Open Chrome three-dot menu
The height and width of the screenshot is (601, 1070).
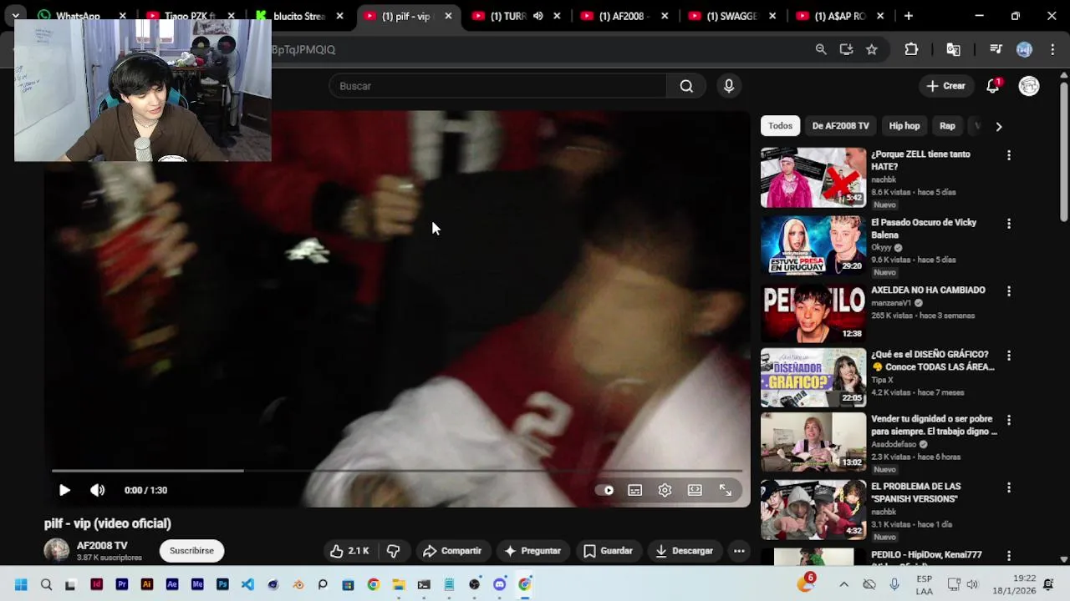[1052, 49]
